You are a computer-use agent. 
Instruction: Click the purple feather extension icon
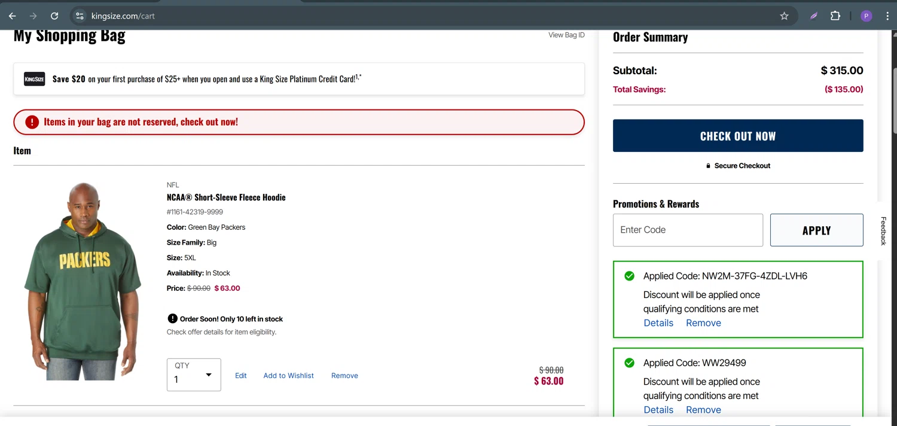(x=814, y=16)
